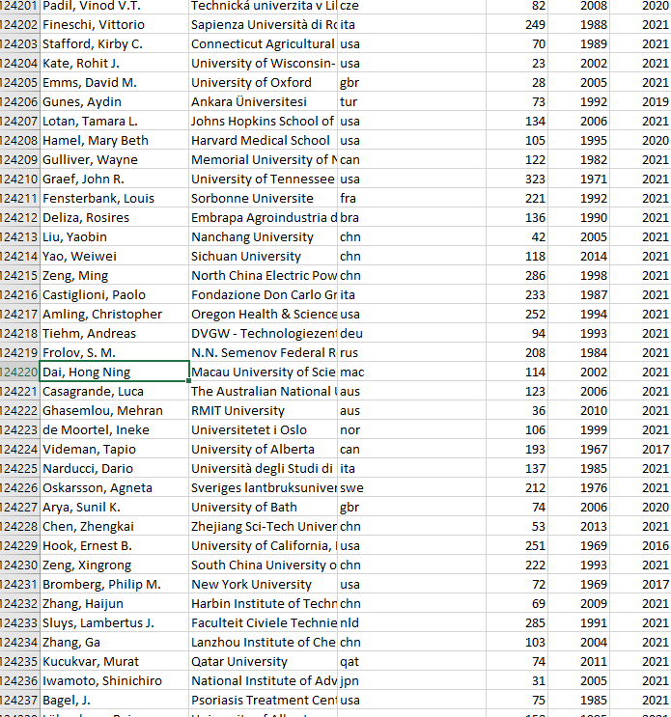The width and height of the screenshot is (671, 717).
Task: Select the cell 'Zhang, Ga'
Action: pyautogui.click(x=114, y=642)
